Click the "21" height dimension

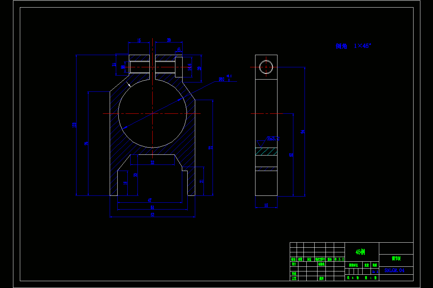coord(202,181)
